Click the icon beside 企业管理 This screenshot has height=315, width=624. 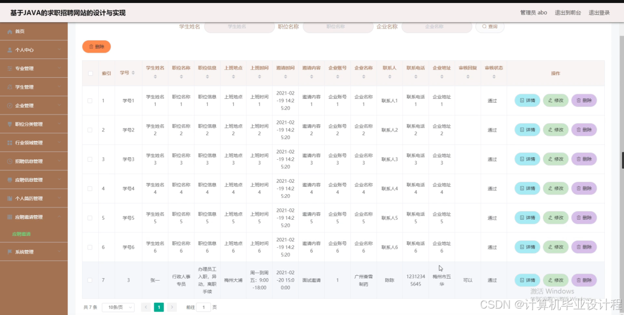[10, 106]
